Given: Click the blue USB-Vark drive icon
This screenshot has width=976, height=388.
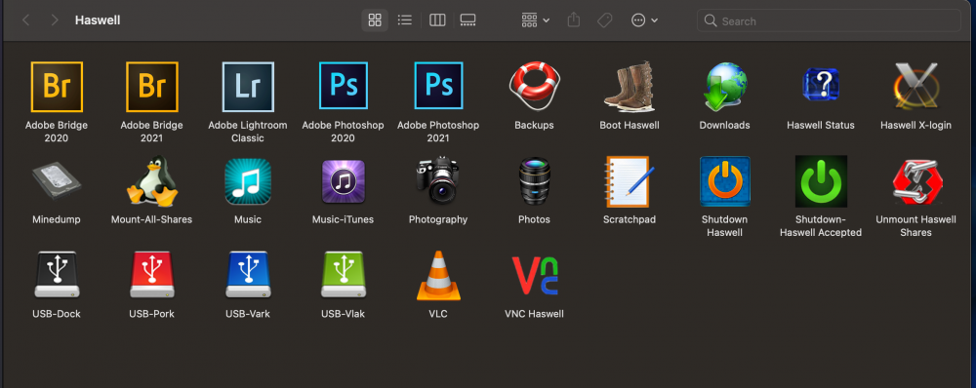Looking at the screenshot, I should (x=248, y=275).
